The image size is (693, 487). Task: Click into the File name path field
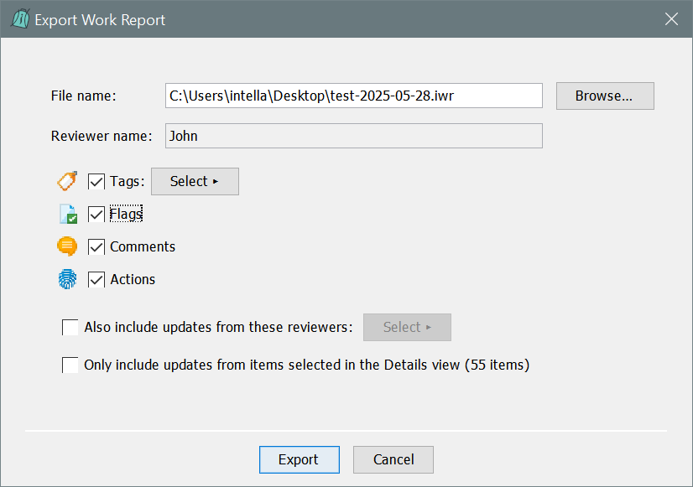pyautogui.click(x=353, y=96)
